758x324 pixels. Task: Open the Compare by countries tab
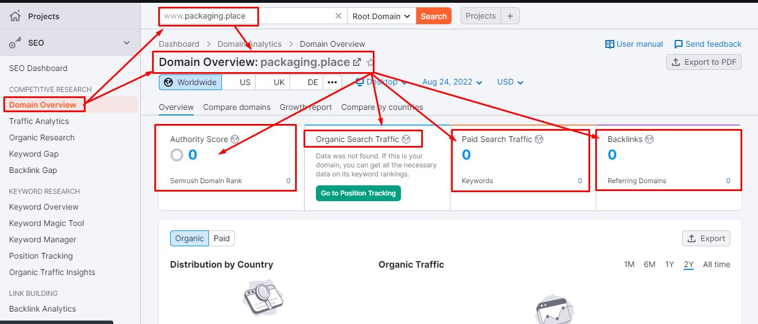pos(382,107)
